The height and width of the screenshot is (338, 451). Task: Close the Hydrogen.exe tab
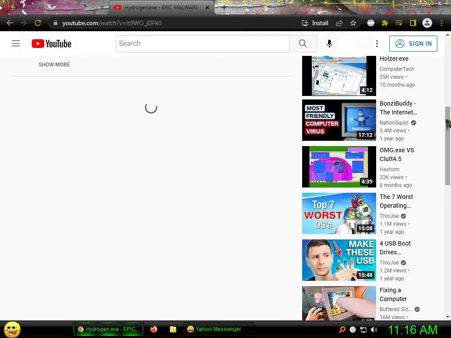click(207, 7)
